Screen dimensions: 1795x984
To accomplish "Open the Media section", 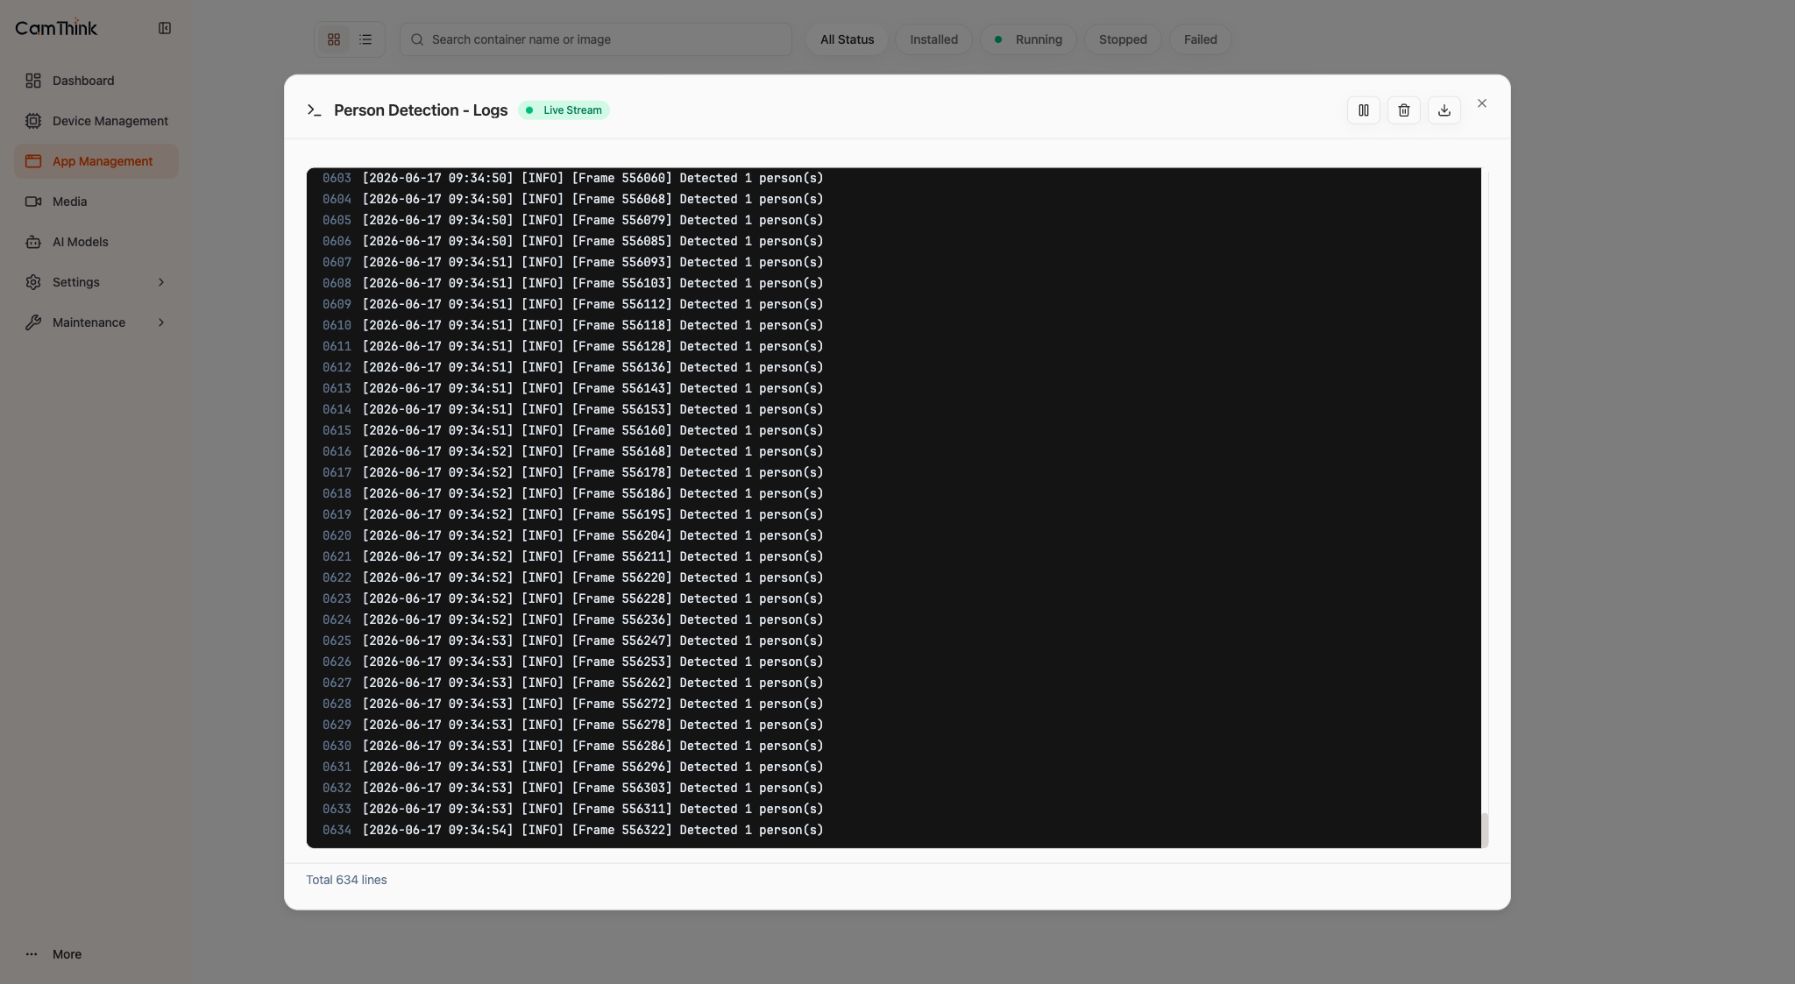I will [x=96, y=202].
